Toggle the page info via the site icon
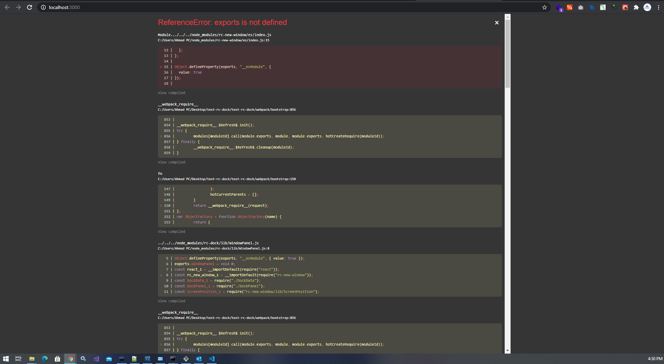Viewport: 664px width, 364px height. tap(43, 7)
